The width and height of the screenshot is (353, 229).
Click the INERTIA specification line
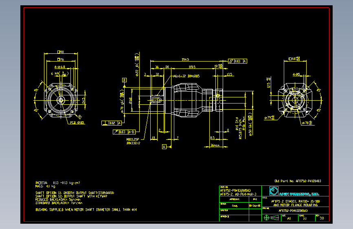click(58, 183)
